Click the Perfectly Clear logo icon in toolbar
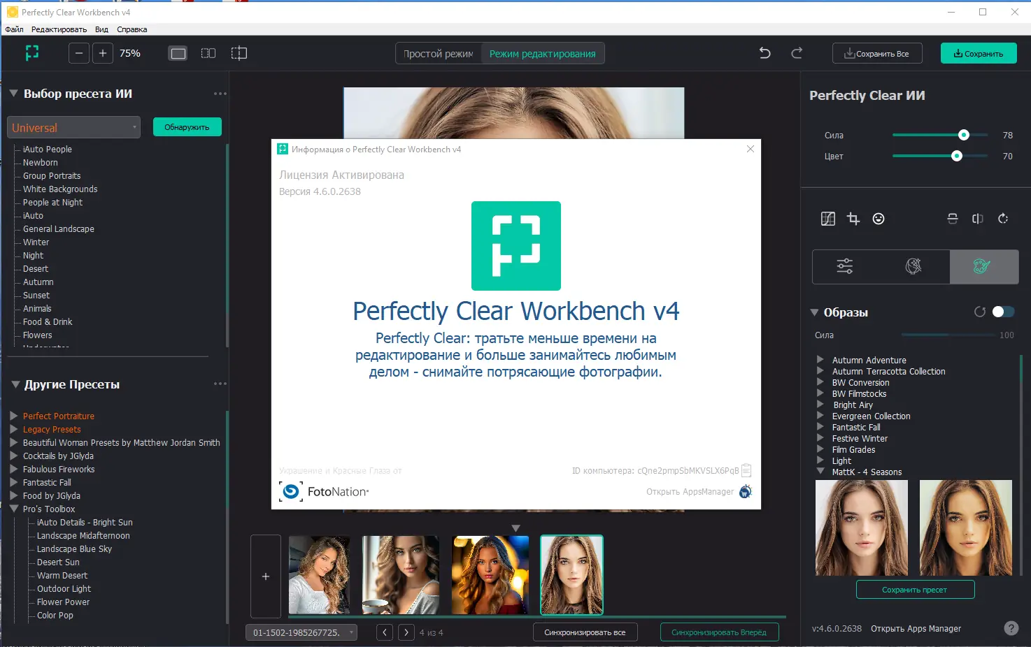Viewport: 1031px width, 647px height. [32, 53]
